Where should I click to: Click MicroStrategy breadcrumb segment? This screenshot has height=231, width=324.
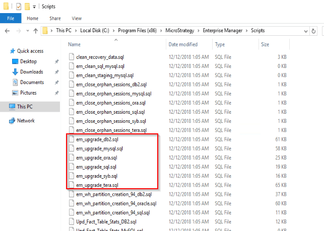[x=179, y=31]
